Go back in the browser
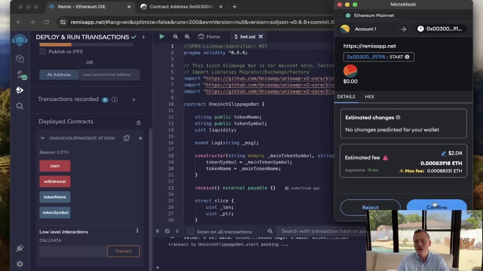Viewport: 483px width, 271px height. point(18,22)
